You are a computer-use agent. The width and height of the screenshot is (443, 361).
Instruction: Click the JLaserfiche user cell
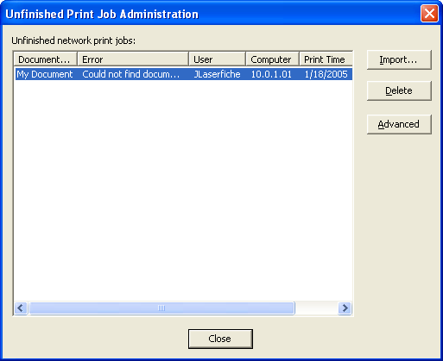click(x=217, y=74)
